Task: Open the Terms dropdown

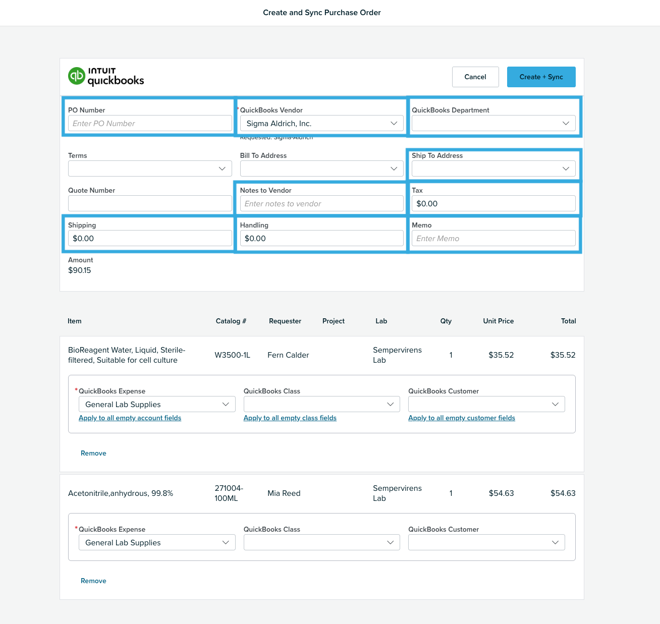Action: click(150, 168)
